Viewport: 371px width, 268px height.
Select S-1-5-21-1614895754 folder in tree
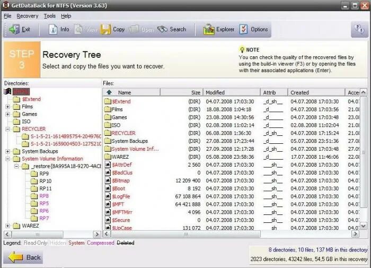coord(66,136)
